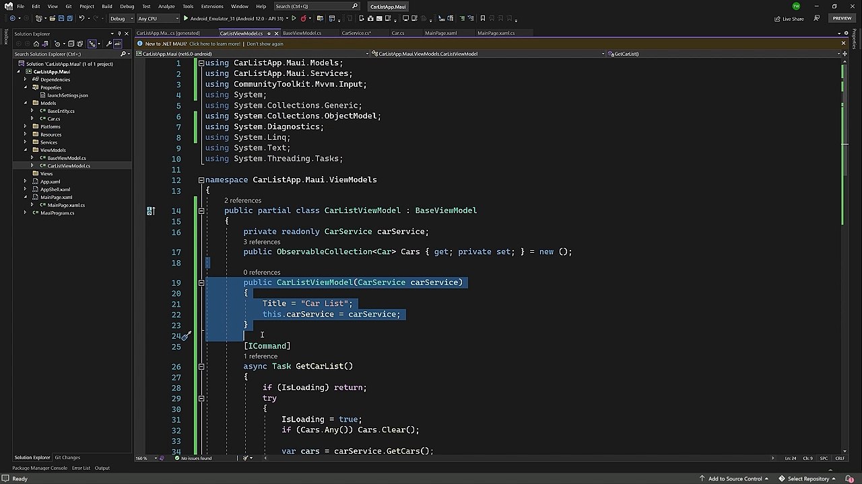Click the Save file toolbar icon

61,18
